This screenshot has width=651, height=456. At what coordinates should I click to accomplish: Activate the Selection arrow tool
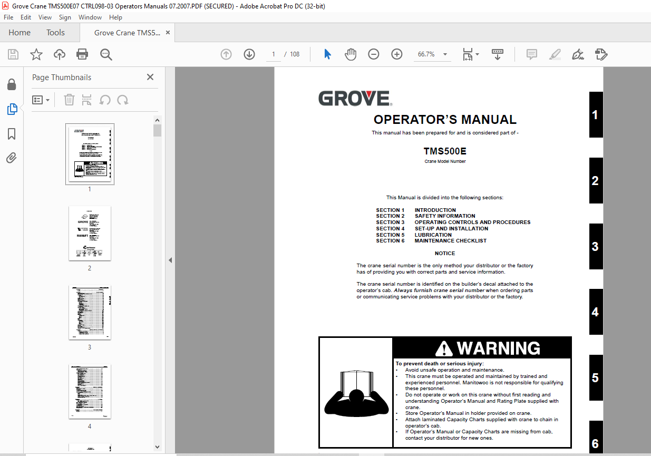click(x=327, y=54)
